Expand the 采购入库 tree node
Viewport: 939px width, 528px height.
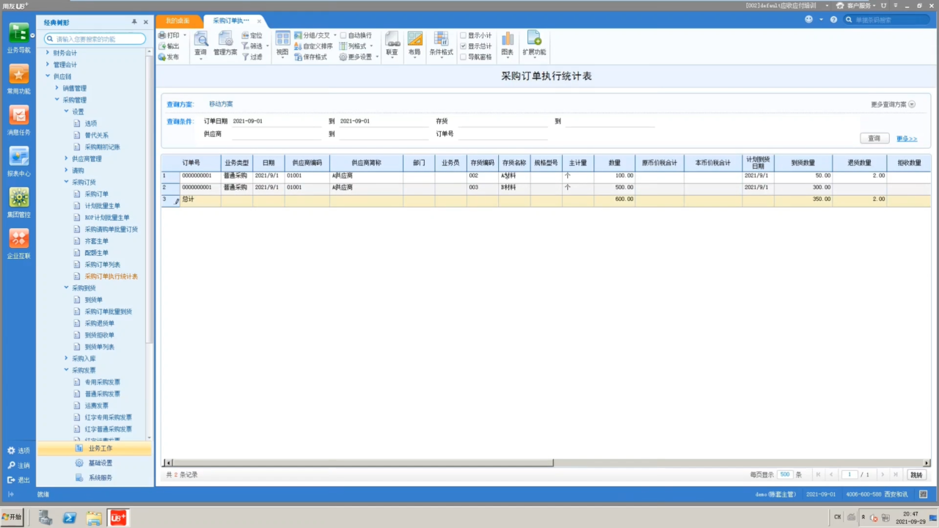[x=66, y=358]
